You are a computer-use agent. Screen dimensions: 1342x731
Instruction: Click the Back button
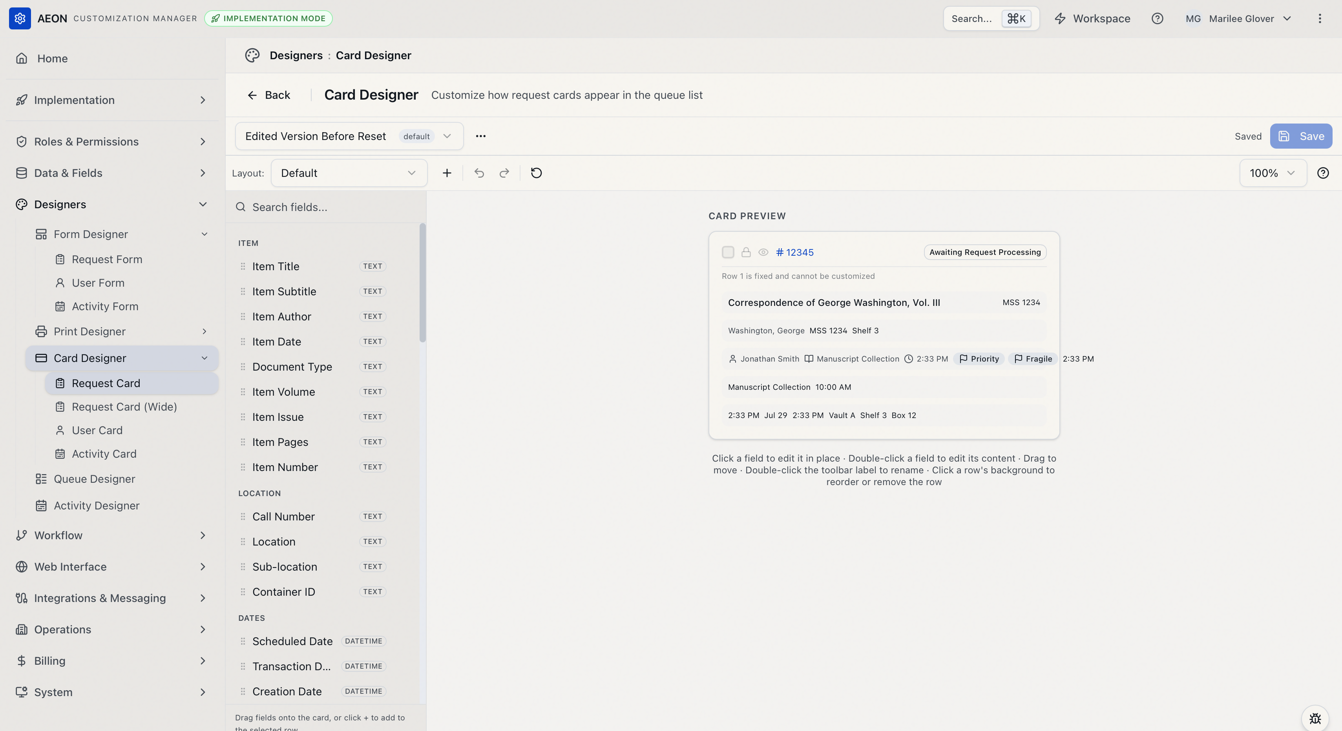pyautogui.click(x=268, y=95)
